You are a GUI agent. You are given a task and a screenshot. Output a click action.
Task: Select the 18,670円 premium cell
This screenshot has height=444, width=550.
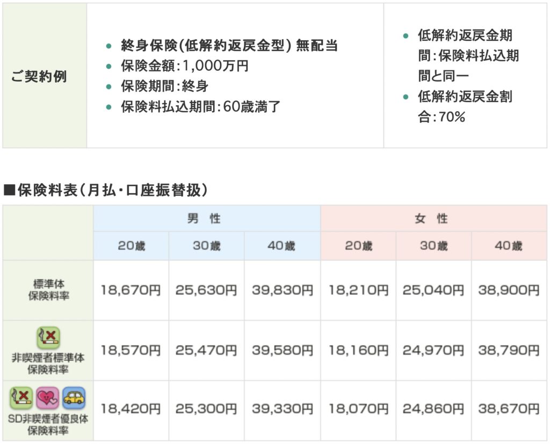point(131,290)
